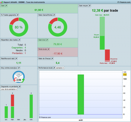Click the Gagnants vs perdants label
The image size is (131, 122).
pyautogui.click(x=9, y=87)
